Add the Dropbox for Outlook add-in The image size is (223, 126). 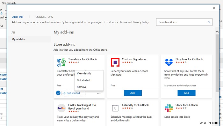click(186, 93)
